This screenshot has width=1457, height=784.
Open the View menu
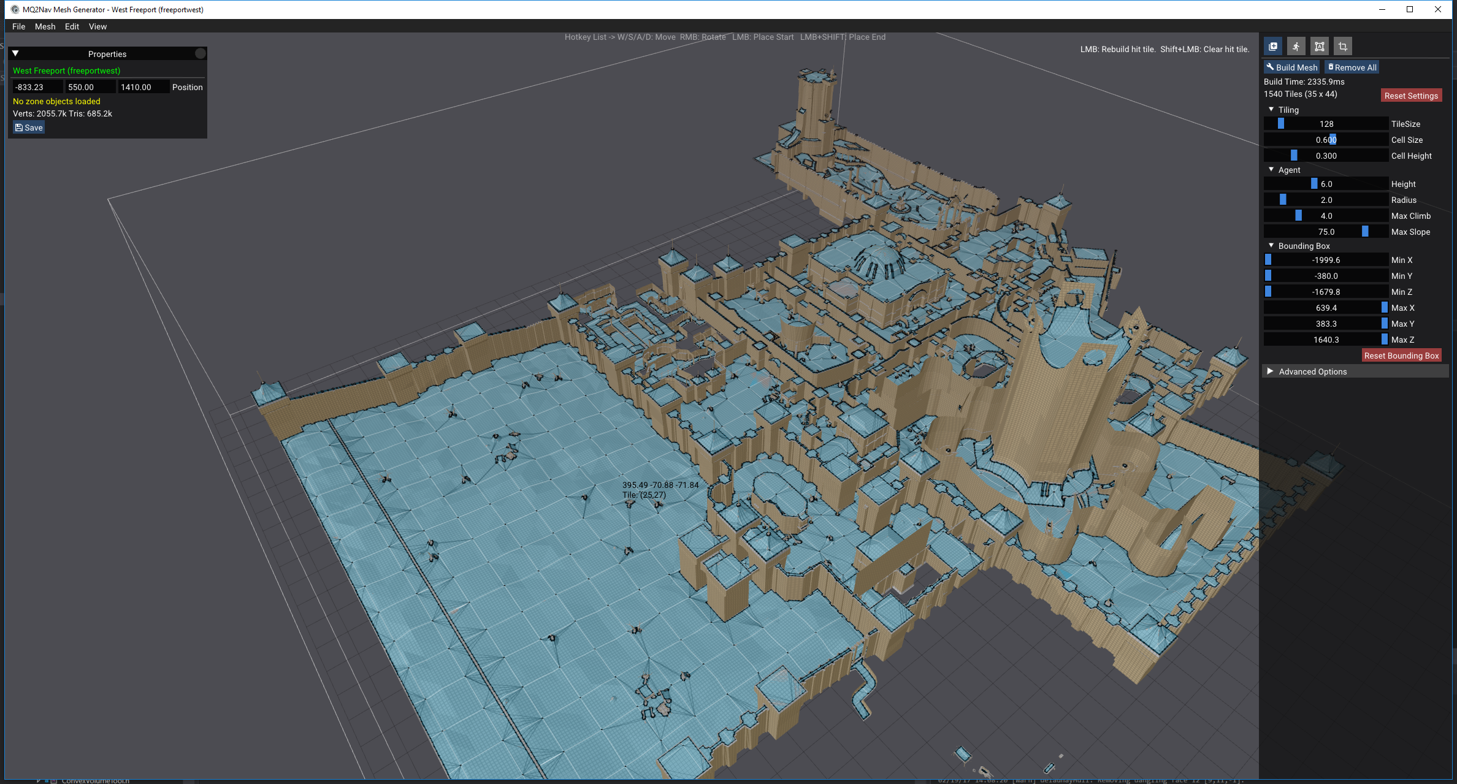(98, 26)
